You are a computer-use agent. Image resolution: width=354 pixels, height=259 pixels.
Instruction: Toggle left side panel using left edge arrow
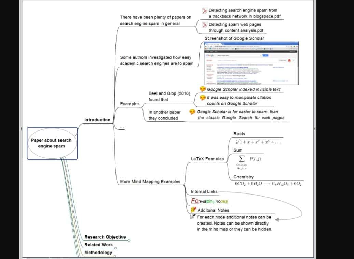22,129
